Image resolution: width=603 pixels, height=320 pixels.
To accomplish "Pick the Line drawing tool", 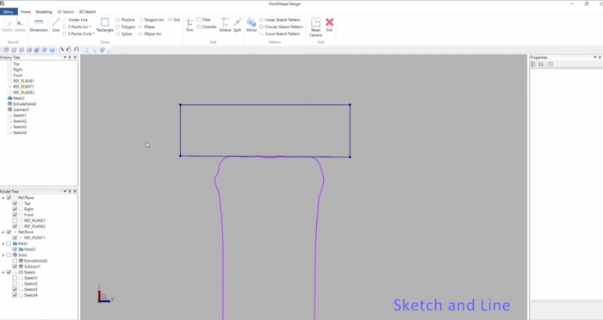I will [56, 25].
